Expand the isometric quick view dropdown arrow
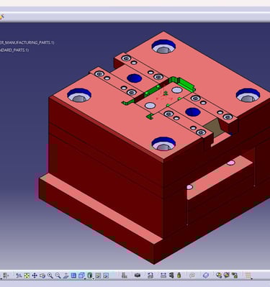 [x=85, y=278]
